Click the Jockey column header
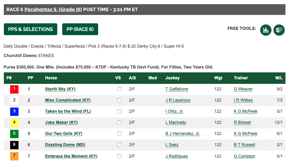Viewport: 290px width, 166px height. (172, 78)
